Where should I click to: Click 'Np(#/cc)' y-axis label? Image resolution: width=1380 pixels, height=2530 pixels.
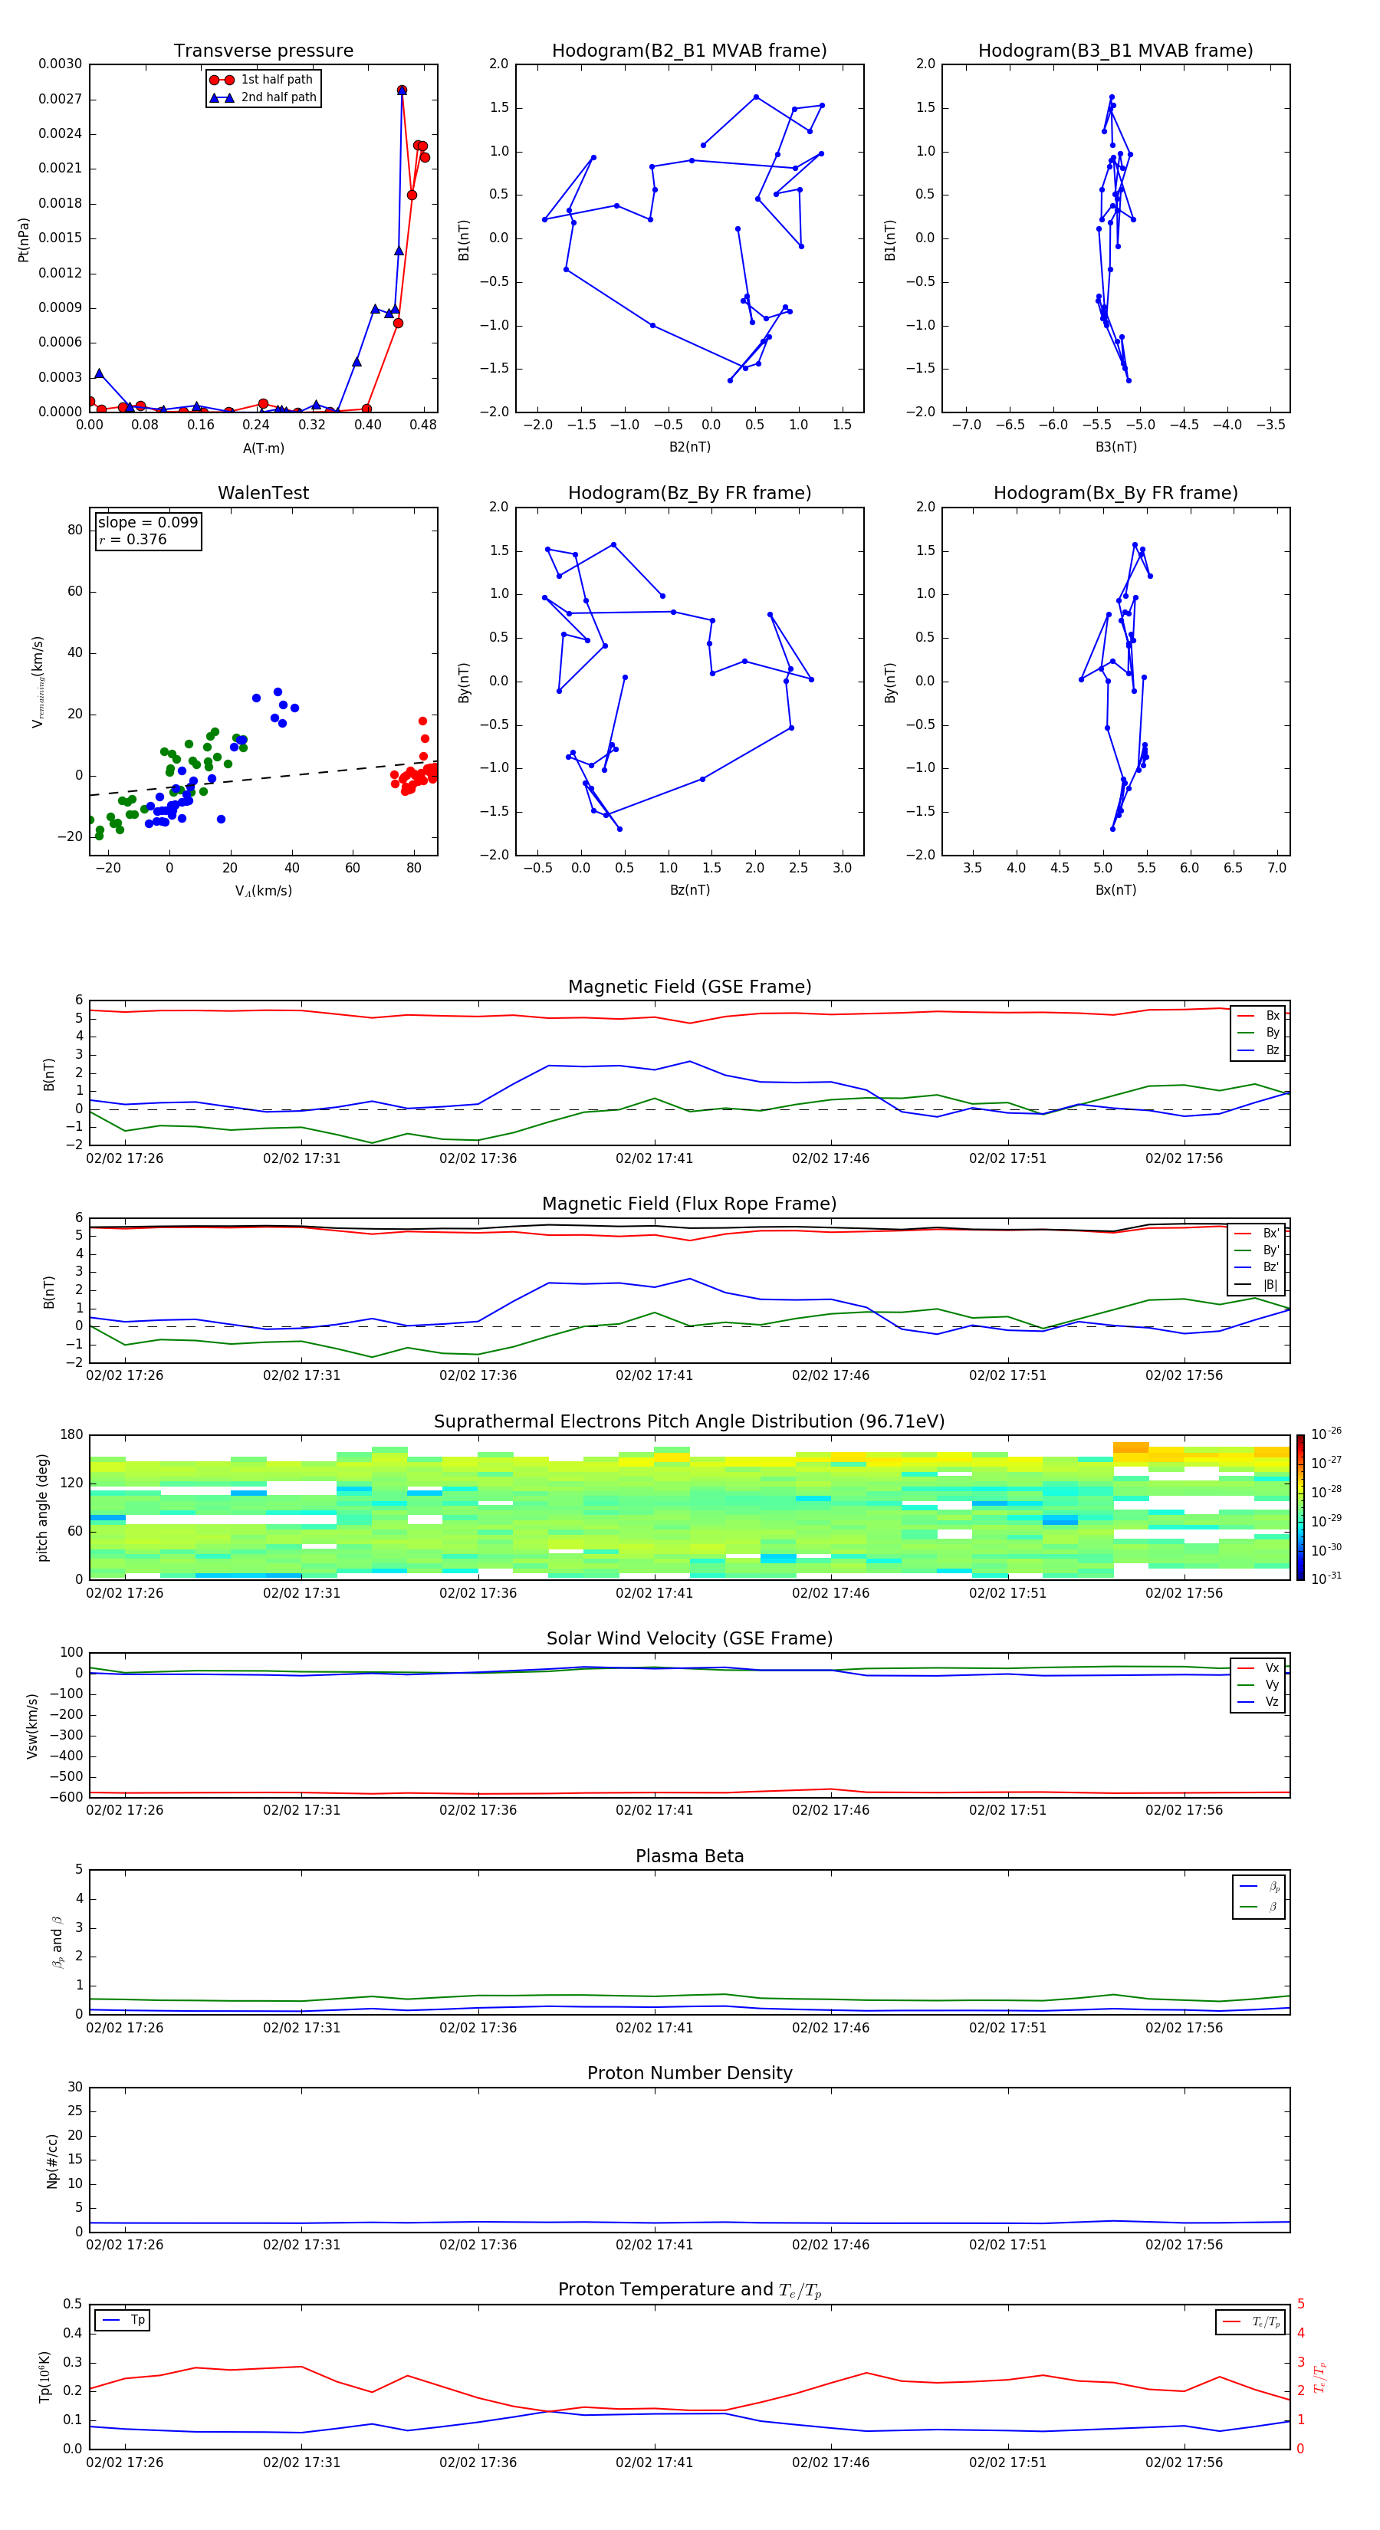coord(52,2160)
